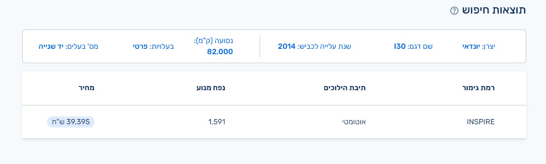Select the INSPIRE trim level cell
The width and height of the screenshot is (546, 164).
[481, 122]
